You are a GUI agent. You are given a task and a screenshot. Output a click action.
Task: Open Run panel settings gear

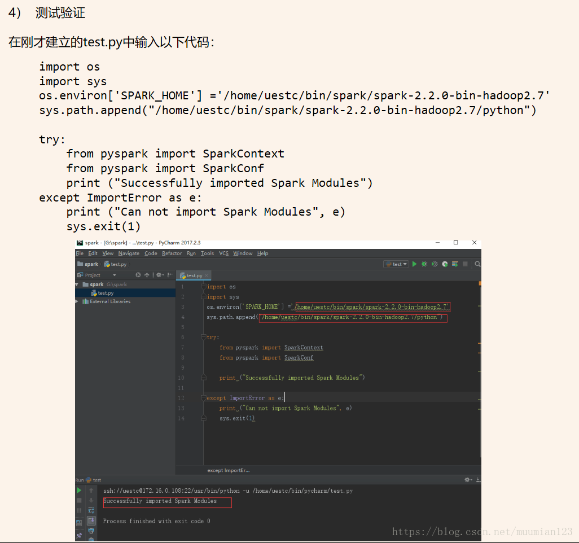pos(468,480)
